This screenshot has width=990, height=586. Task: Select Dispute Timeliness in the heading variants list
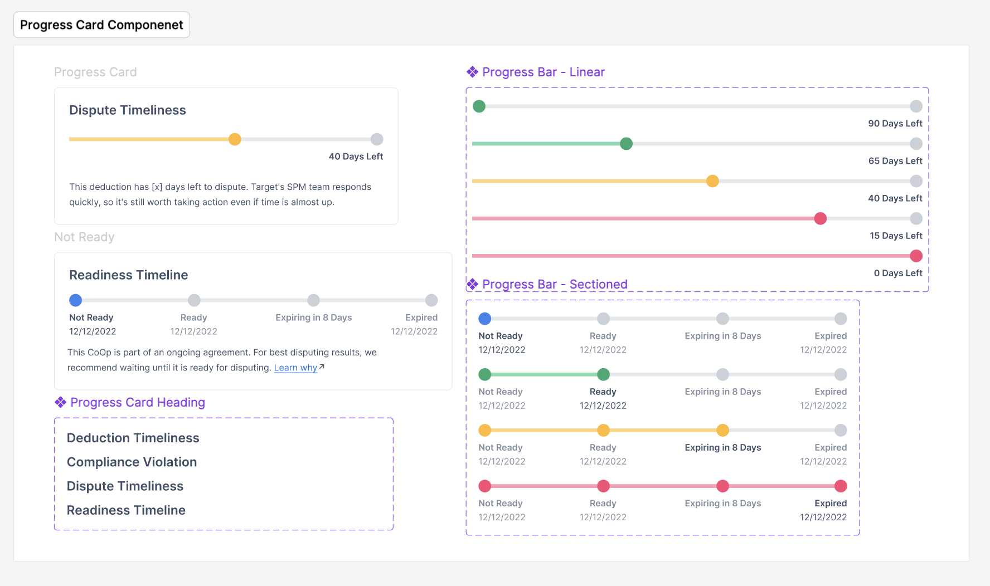point(125,486)
